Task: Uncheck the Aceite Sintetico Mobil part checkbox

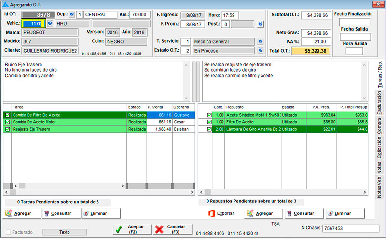Action: (x=209, y=115)
